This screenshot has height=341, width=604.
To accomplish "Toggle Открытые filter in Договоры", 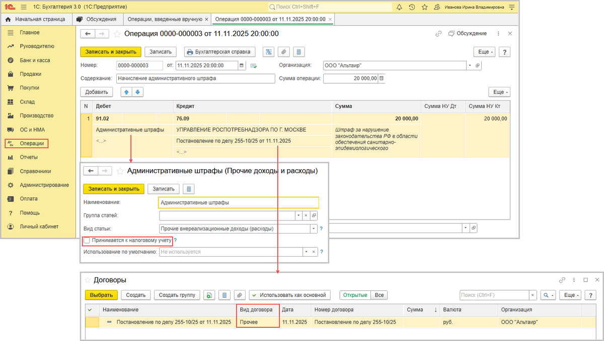I will [x=355, y=295].
